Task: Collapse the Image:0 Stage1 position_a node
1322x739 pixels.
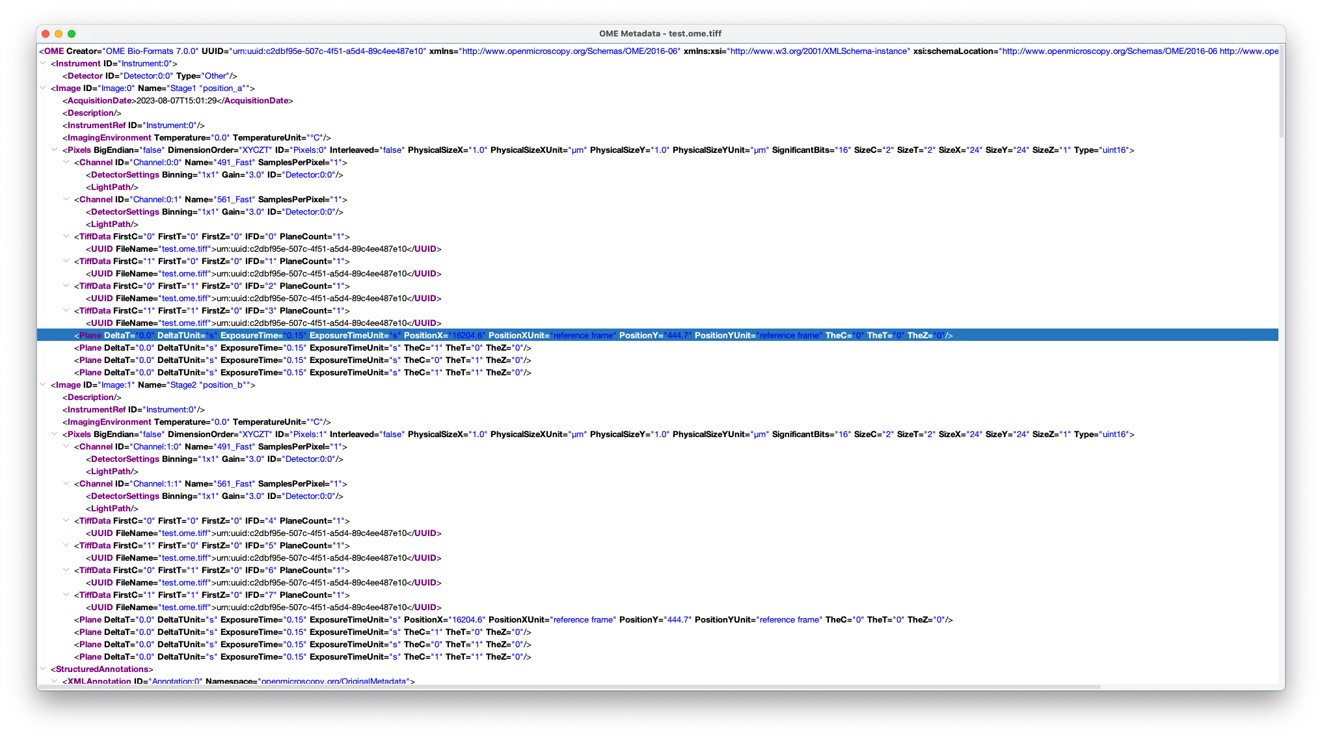Action: 43,88
